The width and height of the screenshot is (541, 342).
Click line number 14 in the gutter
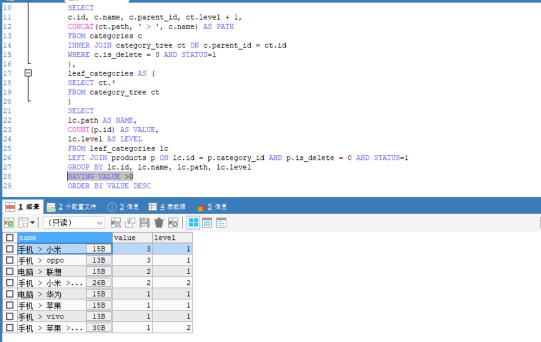7,45
